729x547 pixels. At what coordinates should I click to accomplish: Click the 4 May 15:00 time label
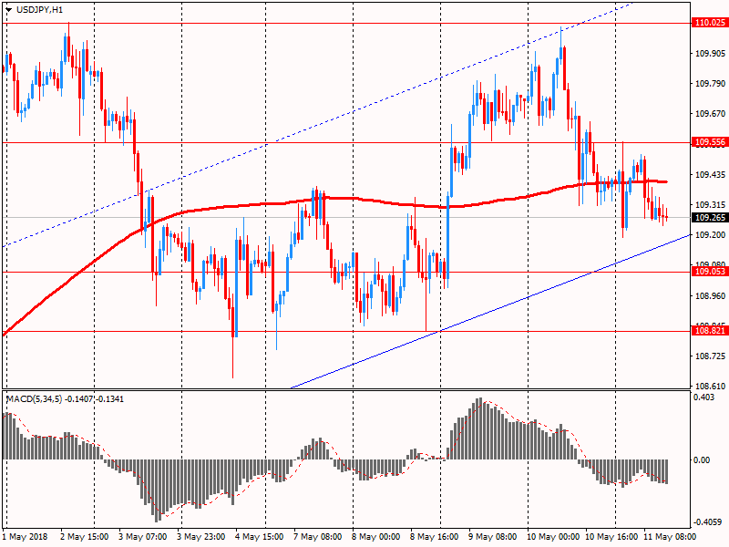click(259, 537)
